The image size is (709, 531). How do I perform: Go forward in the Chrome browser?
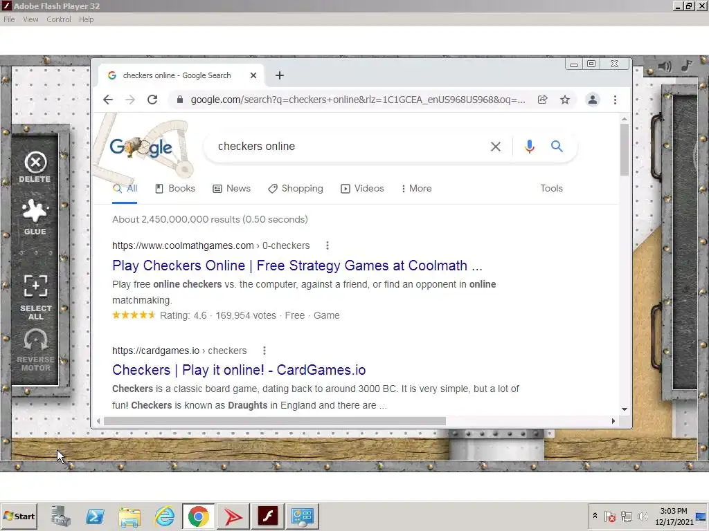pos(130,100)
